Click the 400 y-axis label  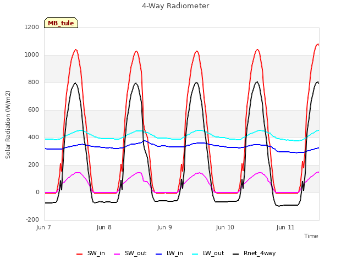pyautogui.click(x=34, y=137)
